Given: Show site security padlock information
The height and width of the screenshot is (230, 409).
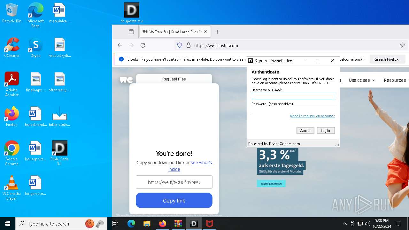Looking at the screenshot, I should click(189, 45).
